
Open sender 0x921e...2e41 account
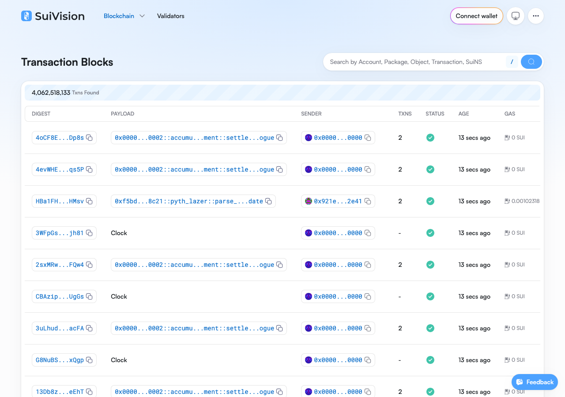(x=338, y=201)
